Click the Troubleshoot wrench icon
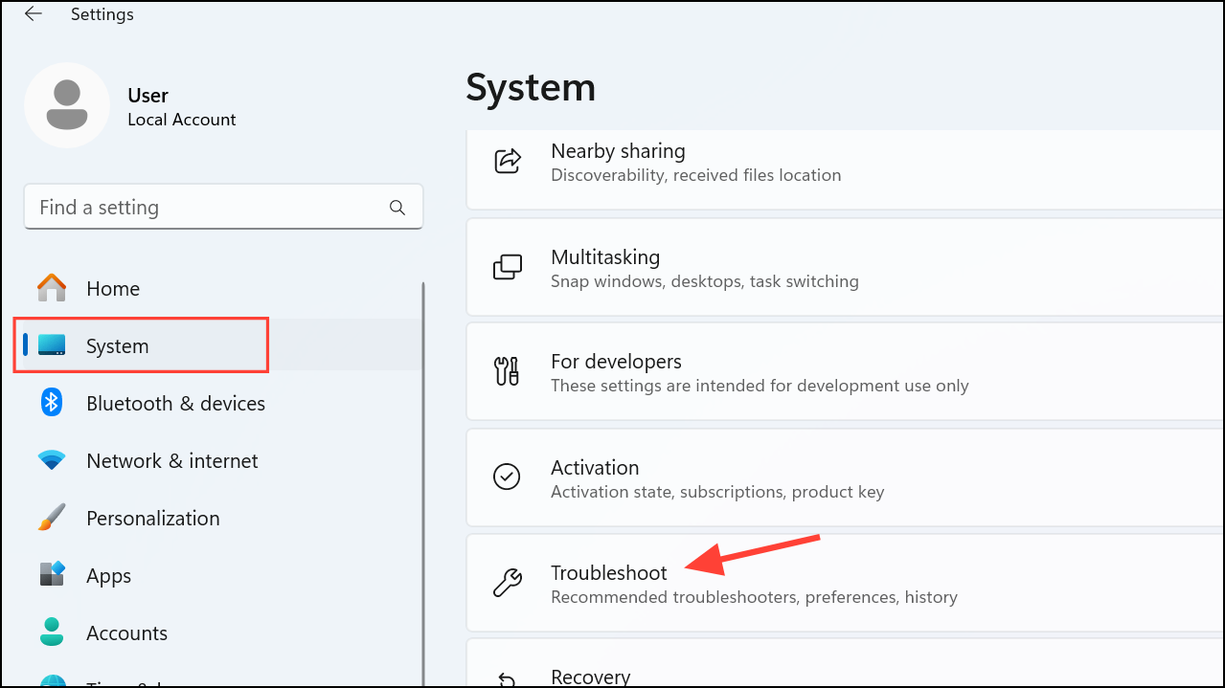1225x688 pixels. pyautogui.click(x=507, y=582)
